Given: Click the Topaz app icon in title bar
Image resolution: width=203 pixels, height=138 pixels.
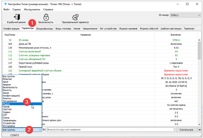Looking at the screenshot, I should click(x=5, y=4).
